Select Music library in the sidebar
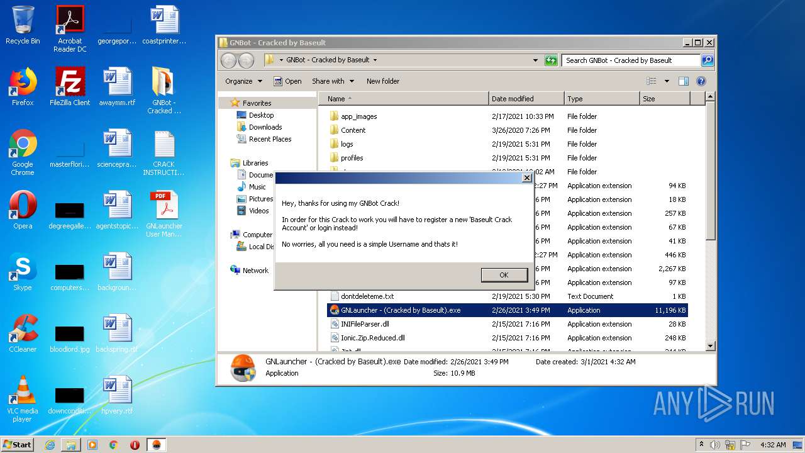805x453 pixels. pos(257,187)
